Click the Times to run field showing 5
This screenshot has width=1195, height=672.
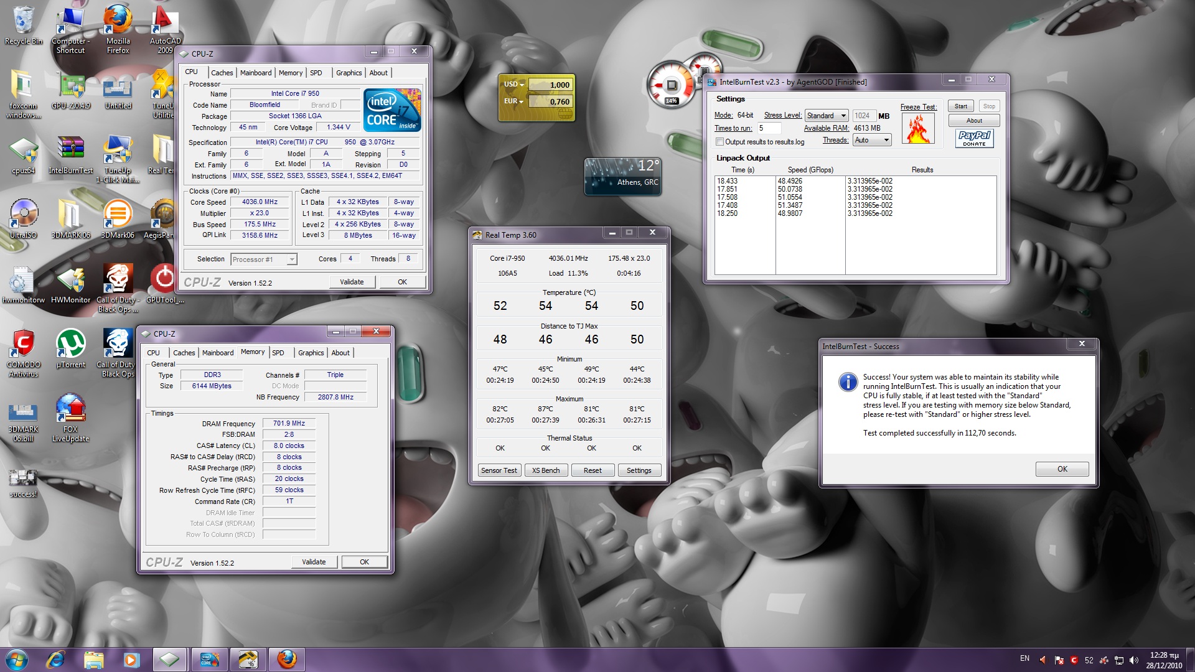tap(769, 128)
